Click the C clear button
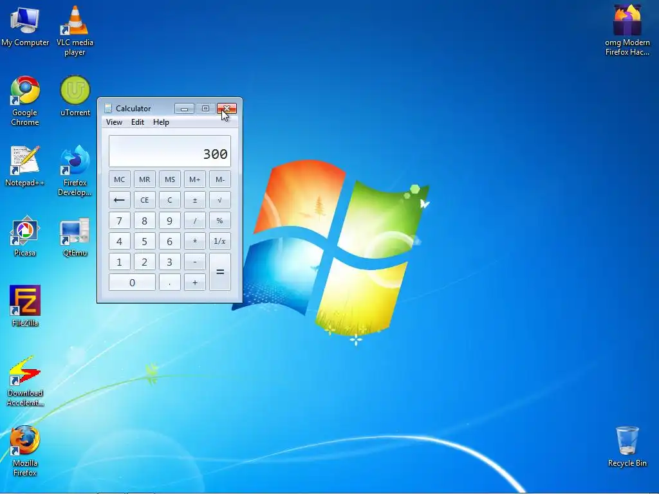The image size is (659, 494). (170, 200)
